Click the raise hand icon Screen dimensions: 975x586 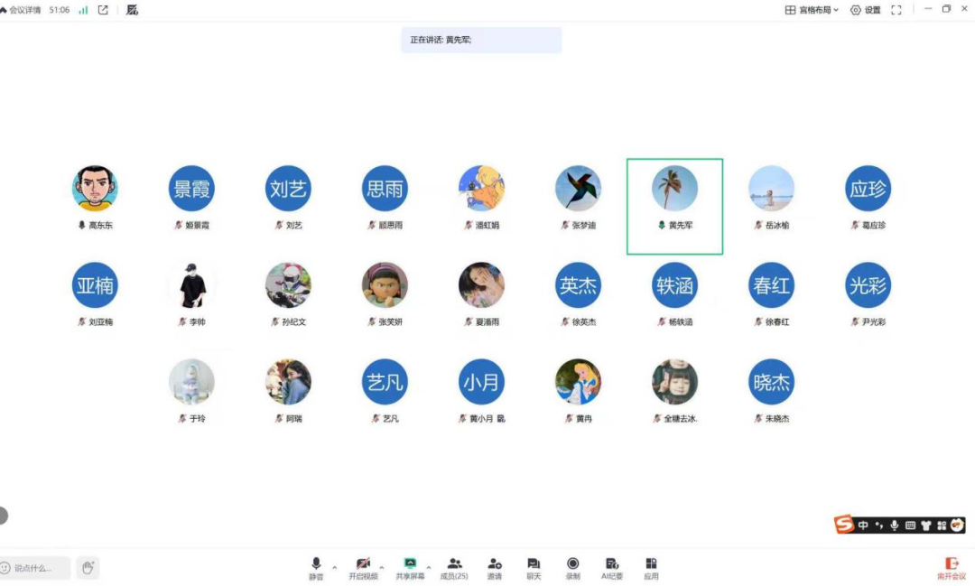pyautogui.click(x=88, y=567)
